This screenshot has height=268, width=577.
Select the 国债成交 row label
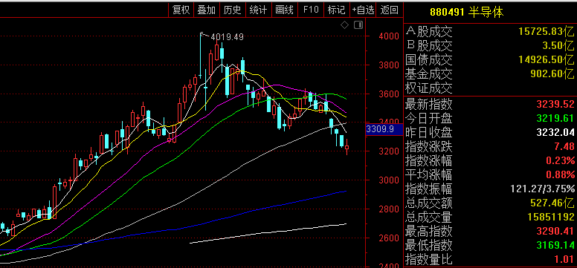click(x=429, y=60)
